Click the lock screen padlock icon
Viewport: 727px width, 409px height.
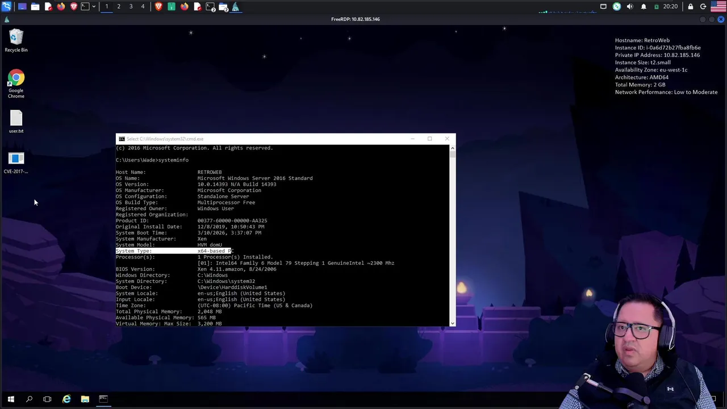coord(691,6)
